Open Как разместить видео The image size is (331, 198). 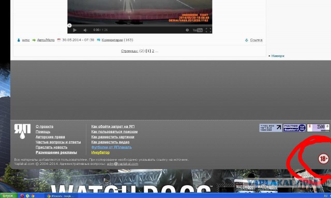tap(110, 142)
